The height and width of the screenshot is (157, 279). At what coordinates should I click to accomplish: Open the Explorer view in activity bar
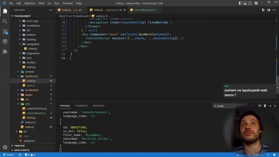[5, 11]
